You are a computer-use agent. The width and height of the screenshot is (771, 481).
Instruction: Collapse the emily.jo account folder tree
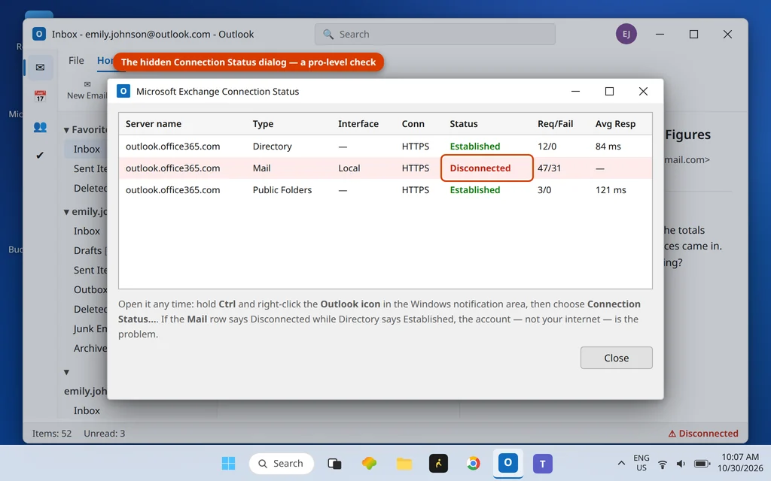66,212
